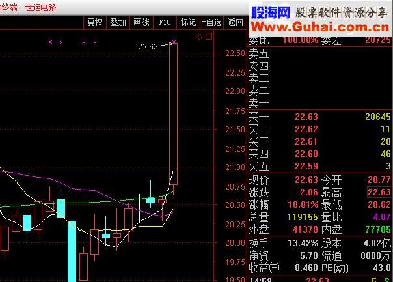Click the 换手 value 13.42%
This screenshot has height=282, width=393.
(x=303, y=243)
